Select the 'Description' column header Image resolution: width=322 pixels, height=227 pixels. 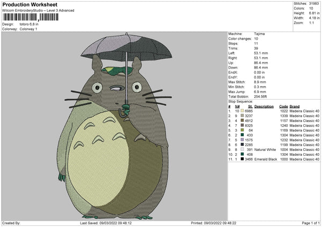264,107
